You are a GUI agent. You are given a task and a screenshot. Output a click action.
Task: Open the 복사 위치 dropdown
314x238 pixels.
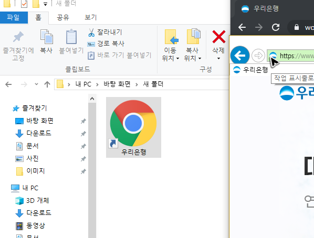(193, 46)
